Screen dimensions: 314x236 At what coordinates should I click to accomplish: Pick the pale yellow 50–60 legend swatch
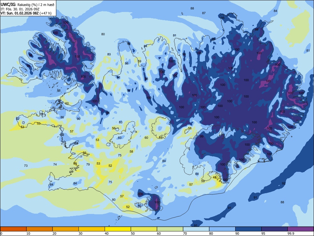(144, 229)
